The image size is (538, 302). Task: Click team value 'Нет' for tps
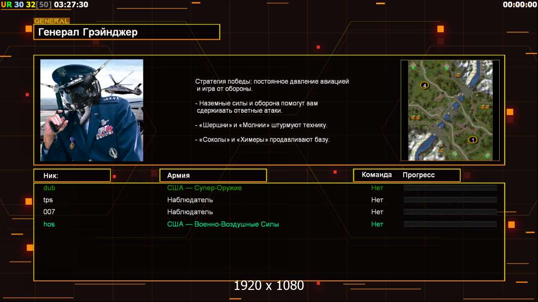coord(377,200)
